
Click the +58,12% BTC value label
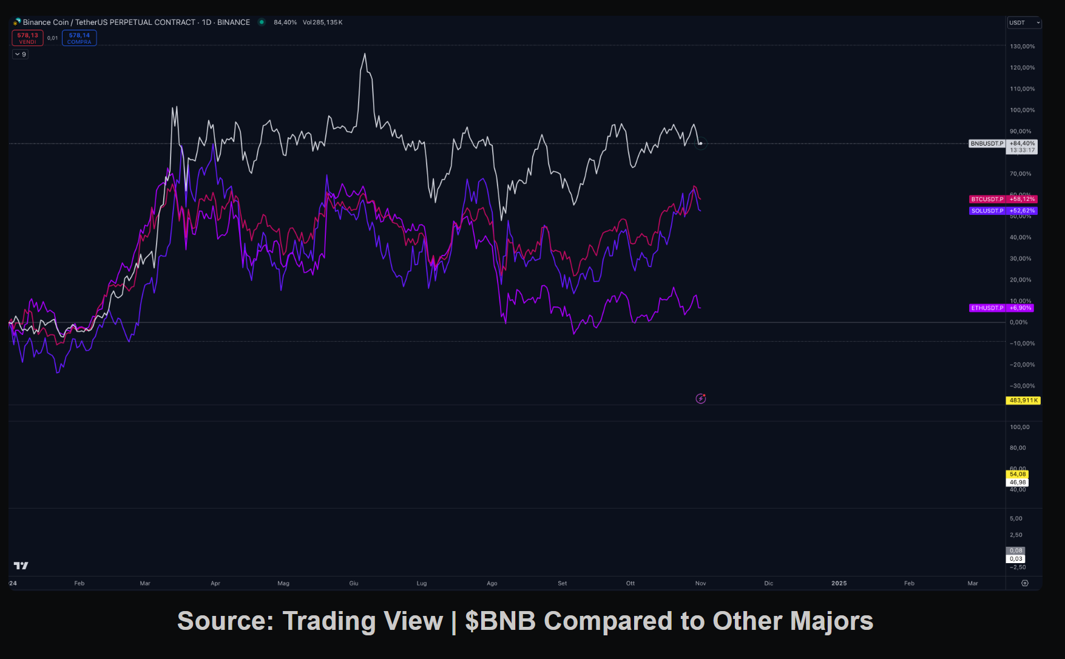(x=1022, y=199)
